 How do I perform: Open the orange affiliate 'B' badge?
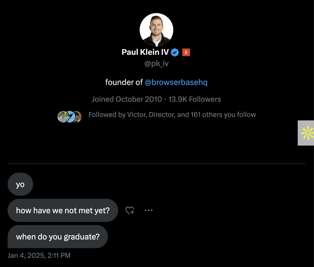[x=186, y=52]
